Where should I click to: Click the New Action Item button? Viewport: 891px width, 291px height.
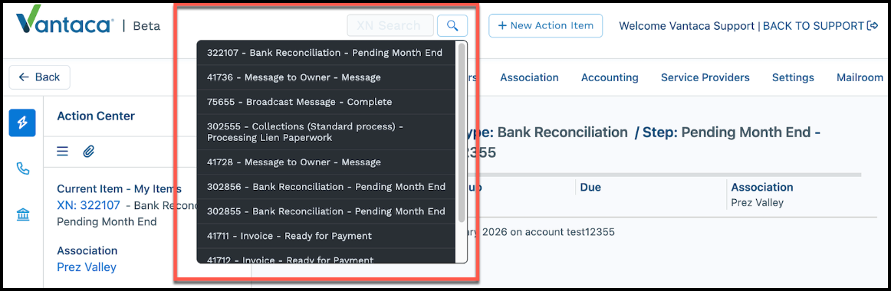[545, 25]
